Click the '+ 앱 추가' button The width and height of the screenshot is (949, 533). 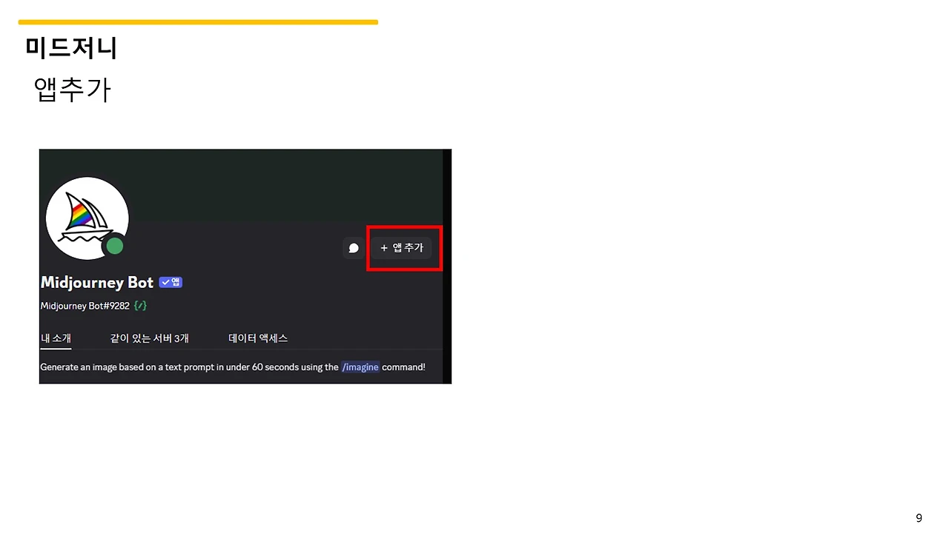click(402, 248)
